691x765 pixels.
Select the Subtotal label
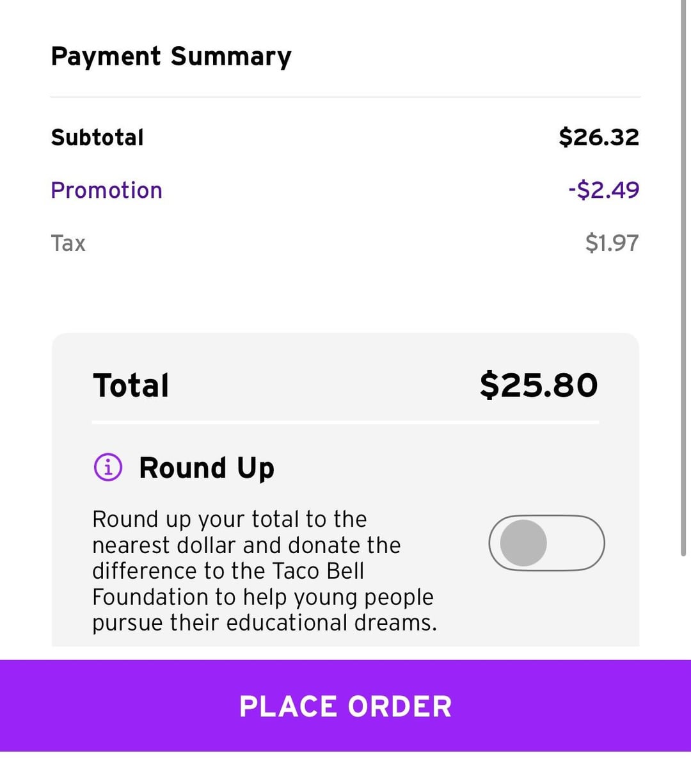click(x=97, y=137)
